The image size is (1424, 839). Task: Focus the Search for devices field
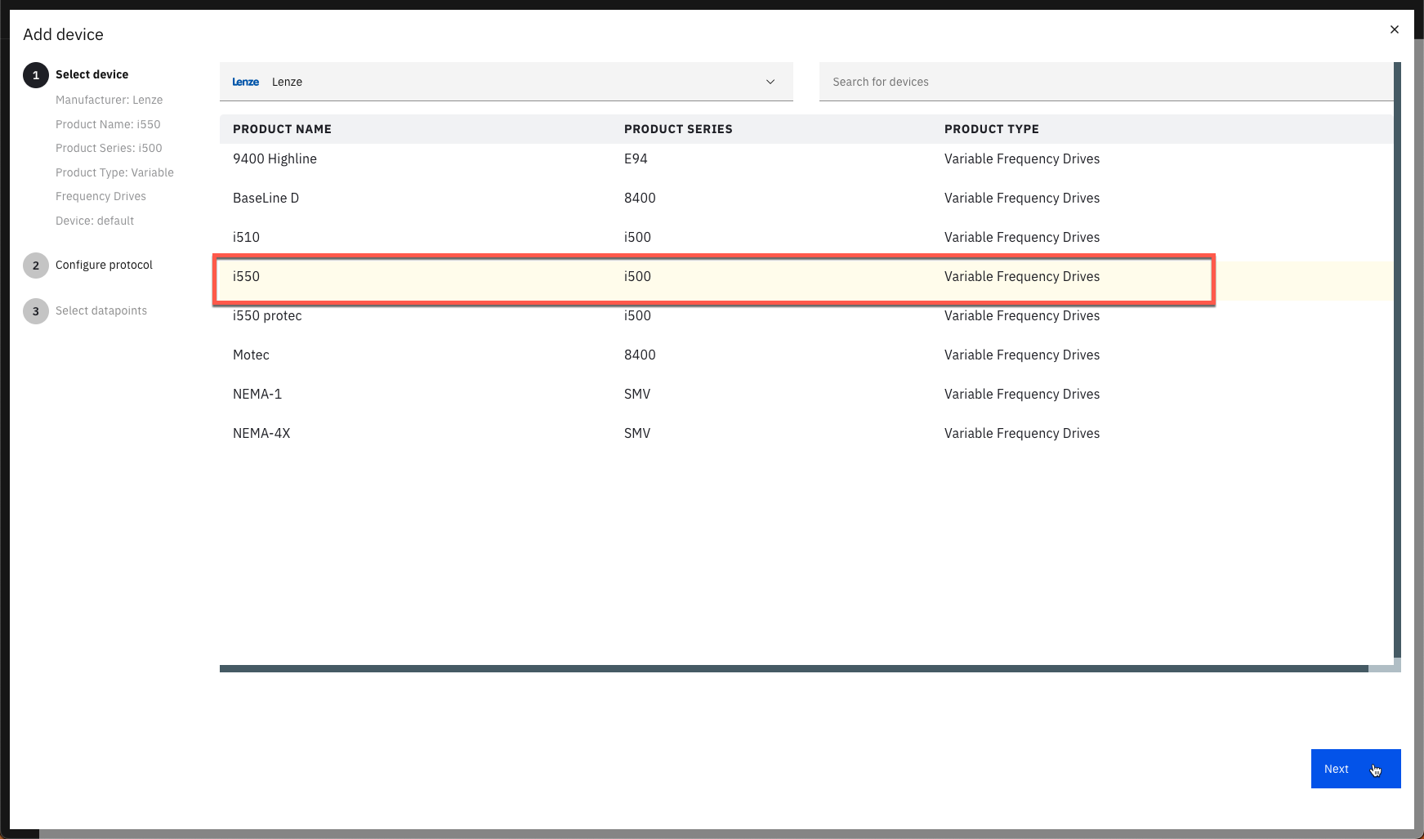pyautogui.click(x=1106, y=82)
